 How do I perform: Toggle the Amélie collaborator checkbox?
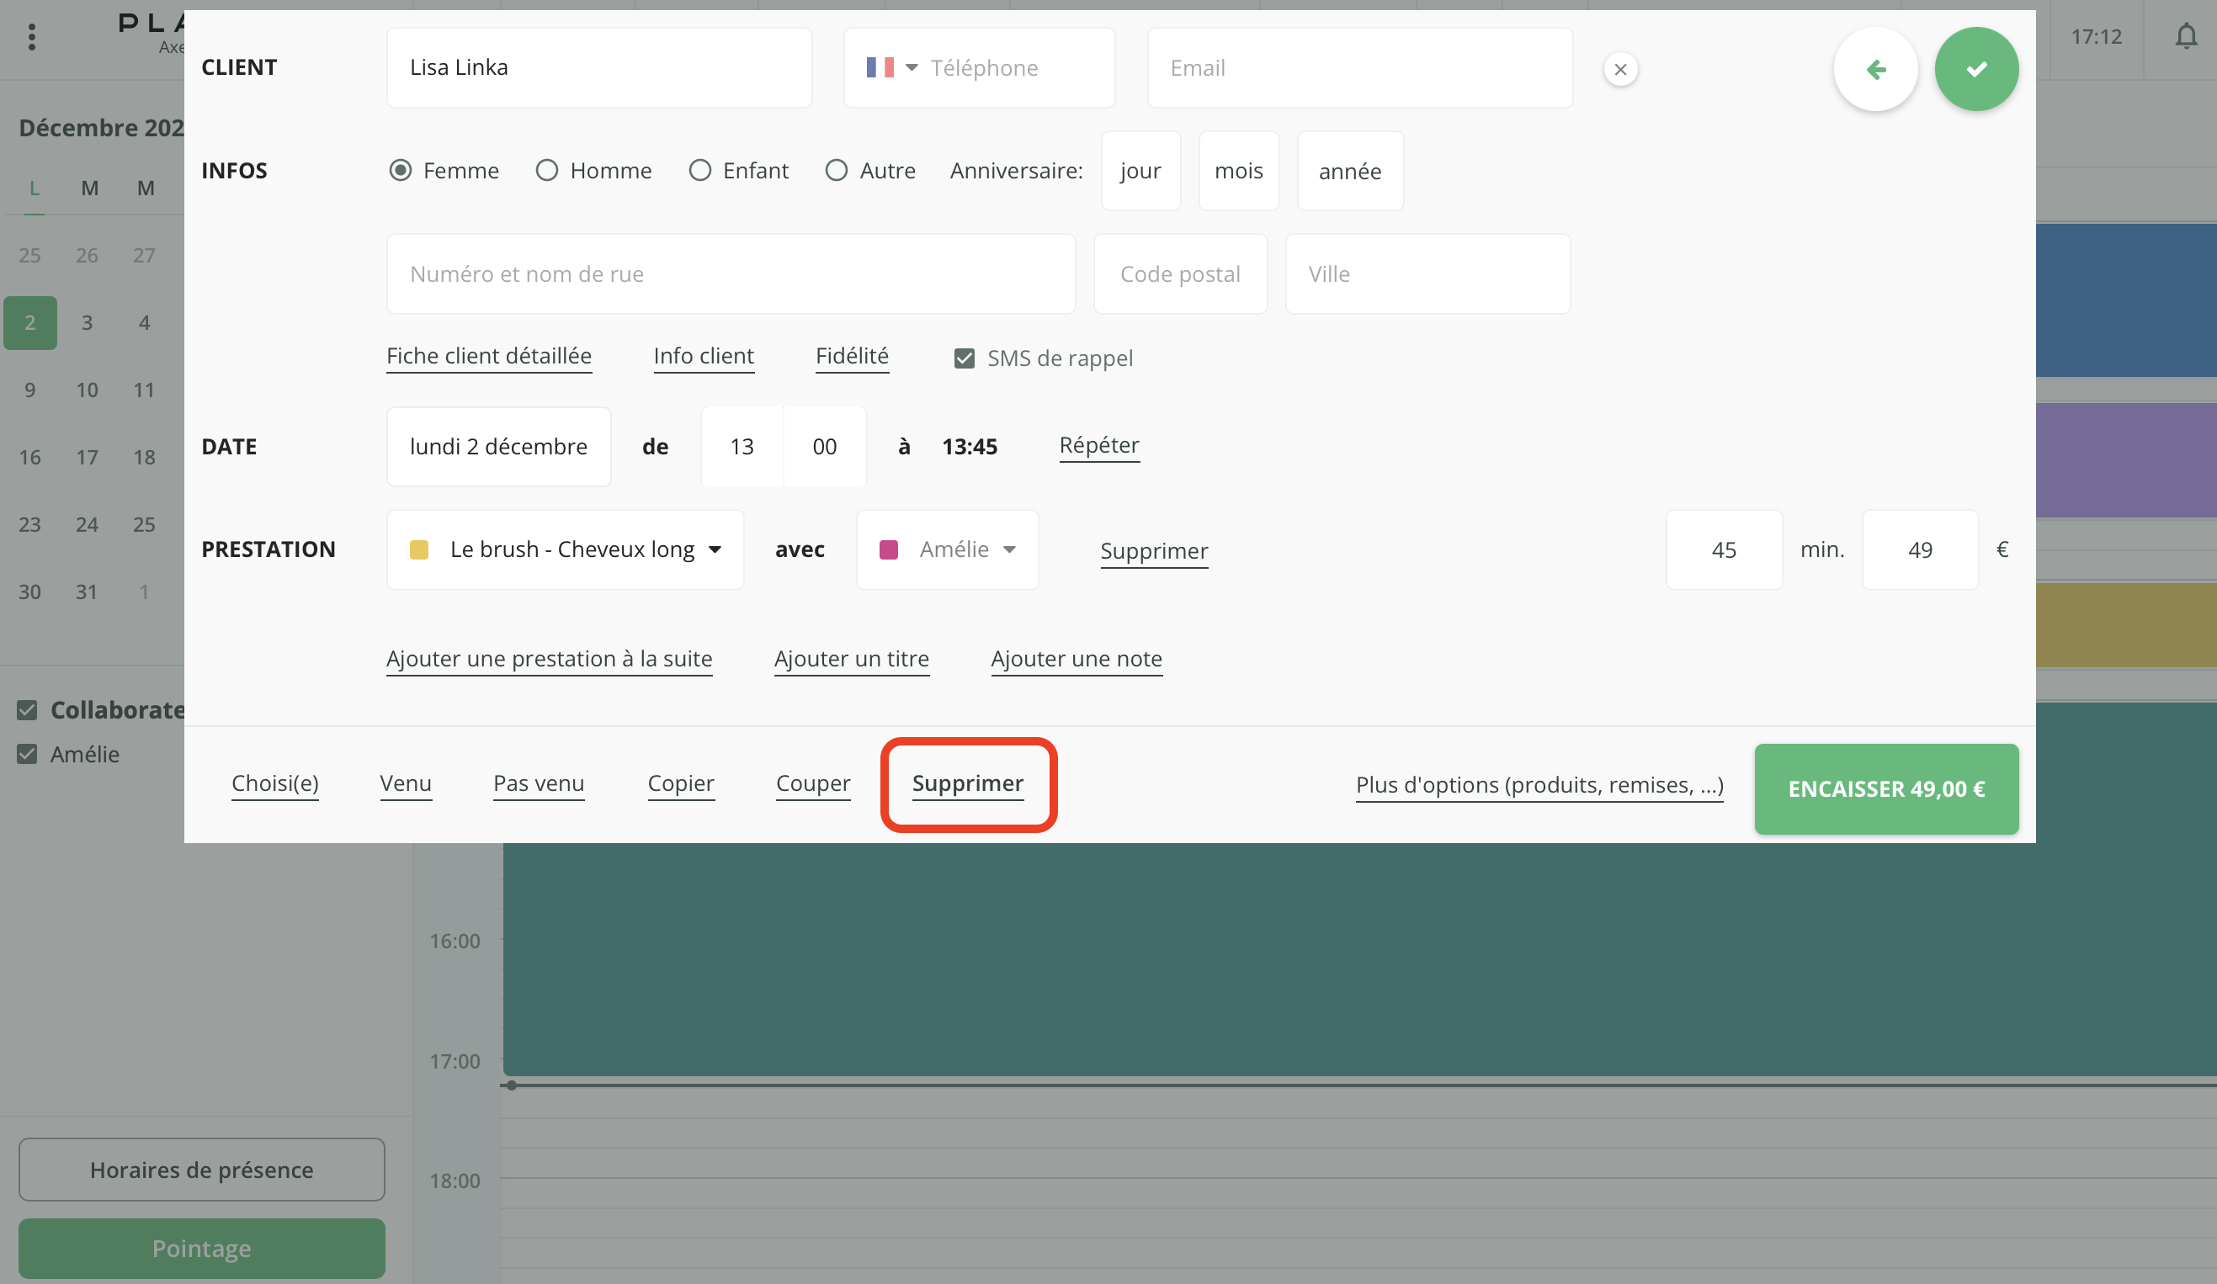tap(27, 754)
